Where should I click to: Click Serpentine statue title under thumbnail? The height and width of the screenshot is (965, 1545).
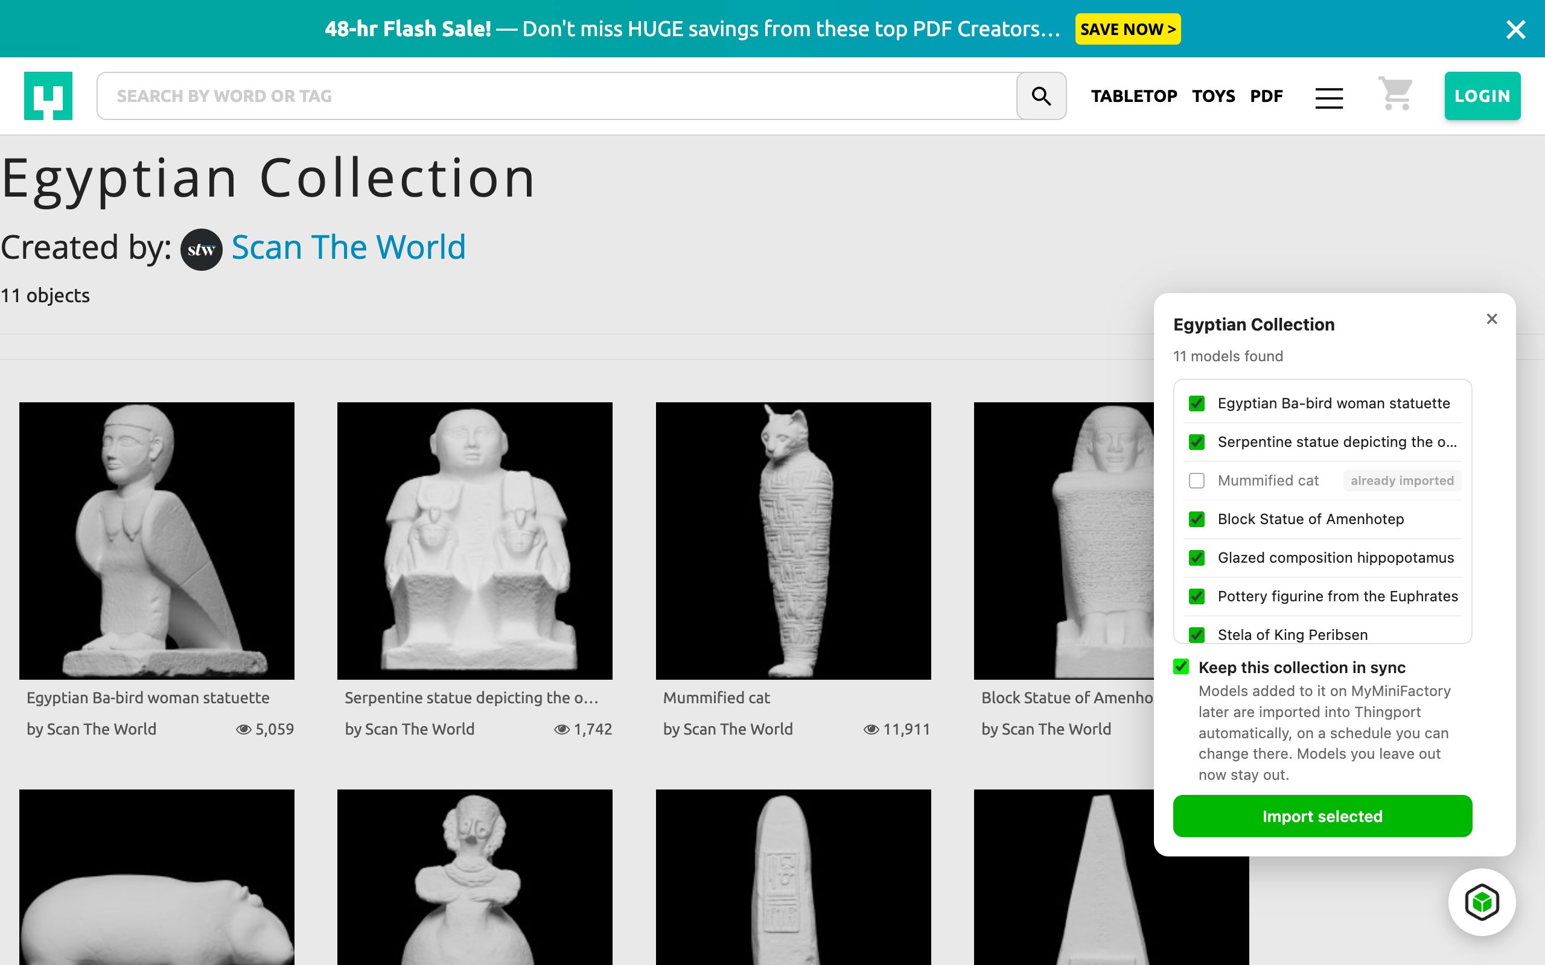[x=472, y=698]
